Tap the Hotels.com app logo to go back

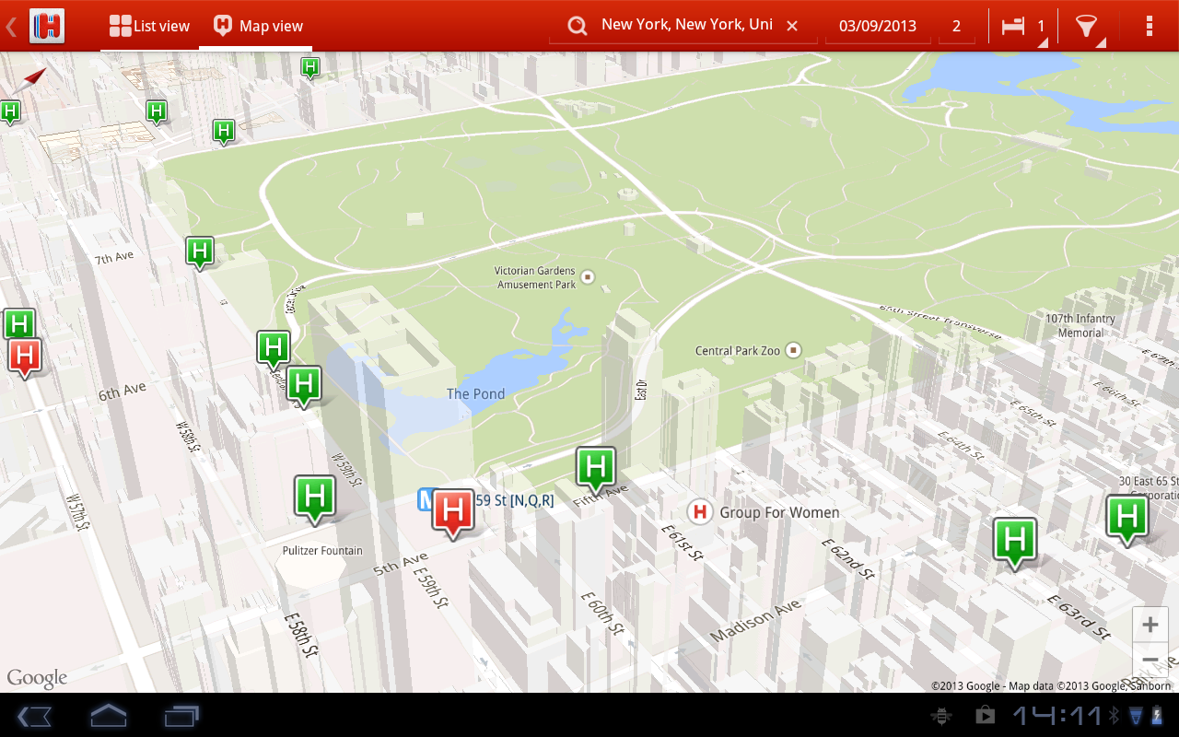click(46, 25)
